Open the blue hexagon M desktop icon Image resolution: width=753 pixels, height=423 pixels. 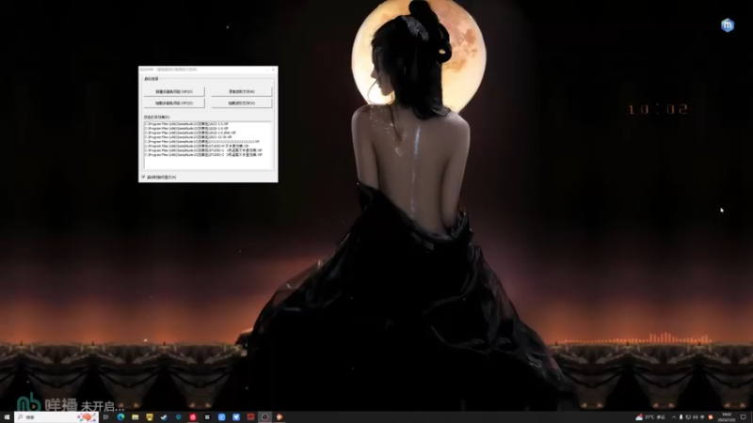[x=728, y=25]
